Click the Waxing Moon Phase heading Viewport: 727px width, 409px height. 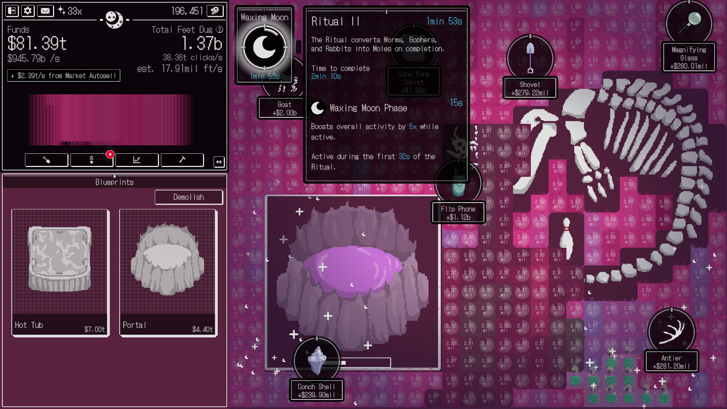(x=368, y=108)
